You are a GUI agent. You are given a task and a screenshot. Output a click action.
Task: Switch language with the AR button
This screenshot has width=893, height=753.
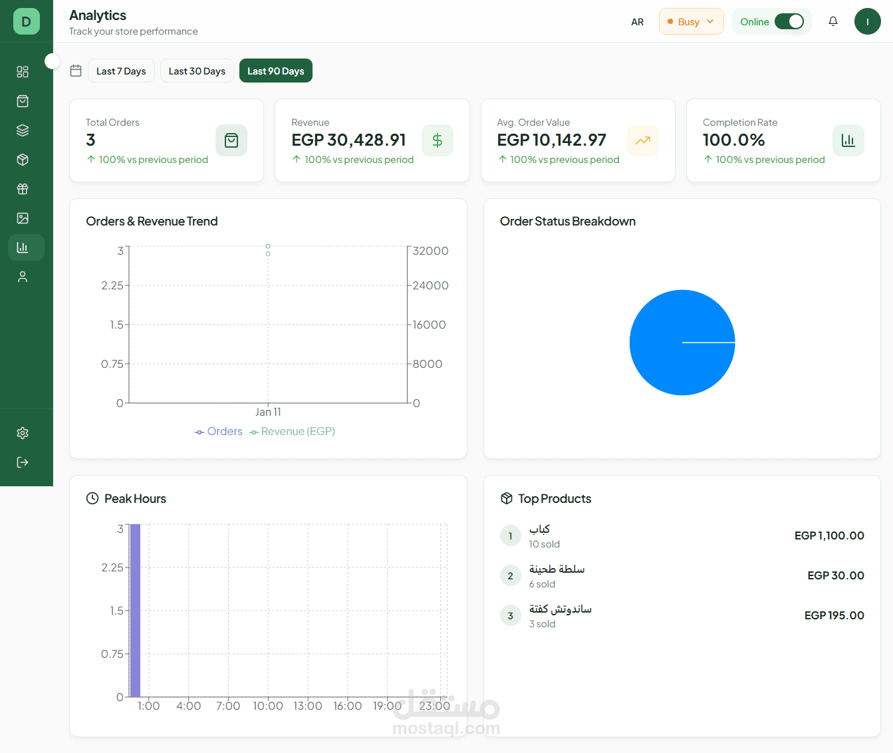click(638, 22)
